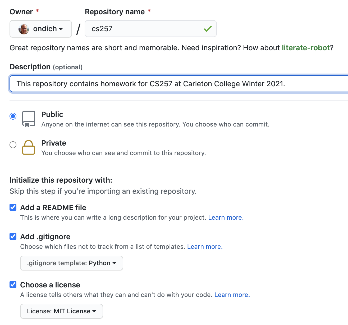The width and height of the screenshot is (348, 325).
Task: Disable the Choose a license checkbox
Action: pos(13,285)
